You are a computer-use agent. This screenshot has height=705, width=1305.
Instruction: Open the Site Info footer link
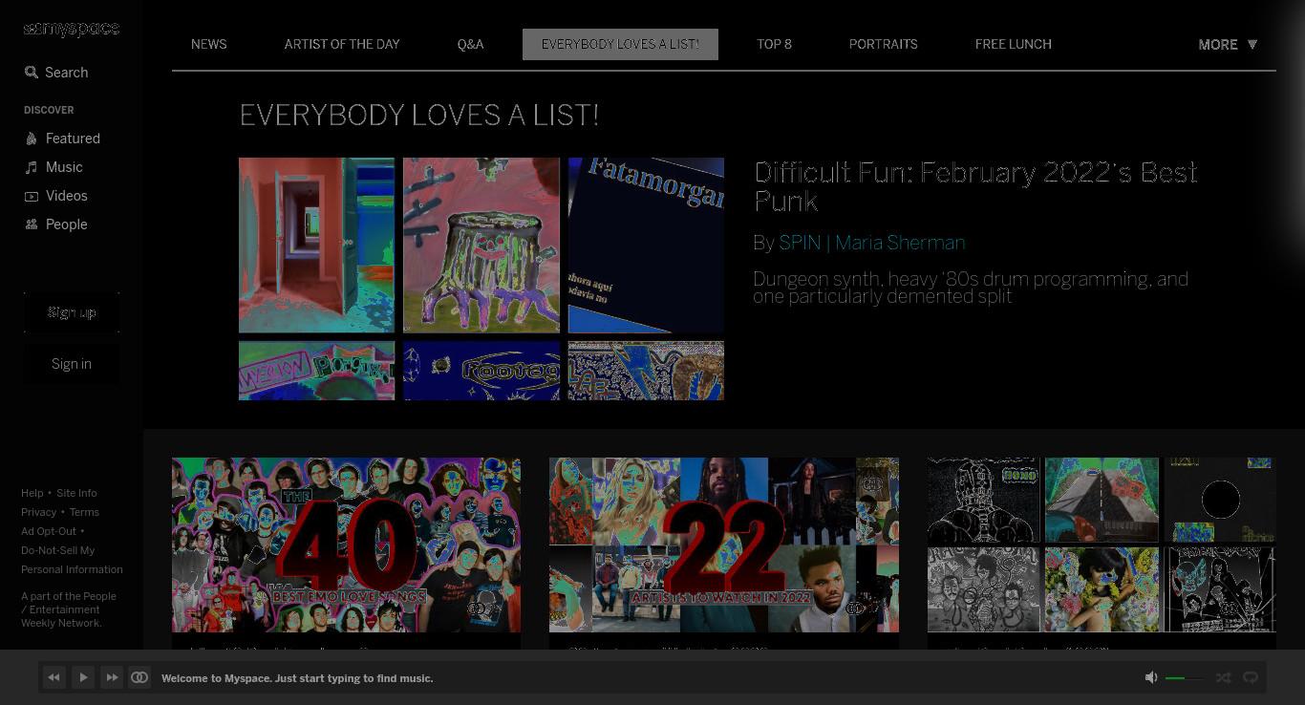click(76, 493)
